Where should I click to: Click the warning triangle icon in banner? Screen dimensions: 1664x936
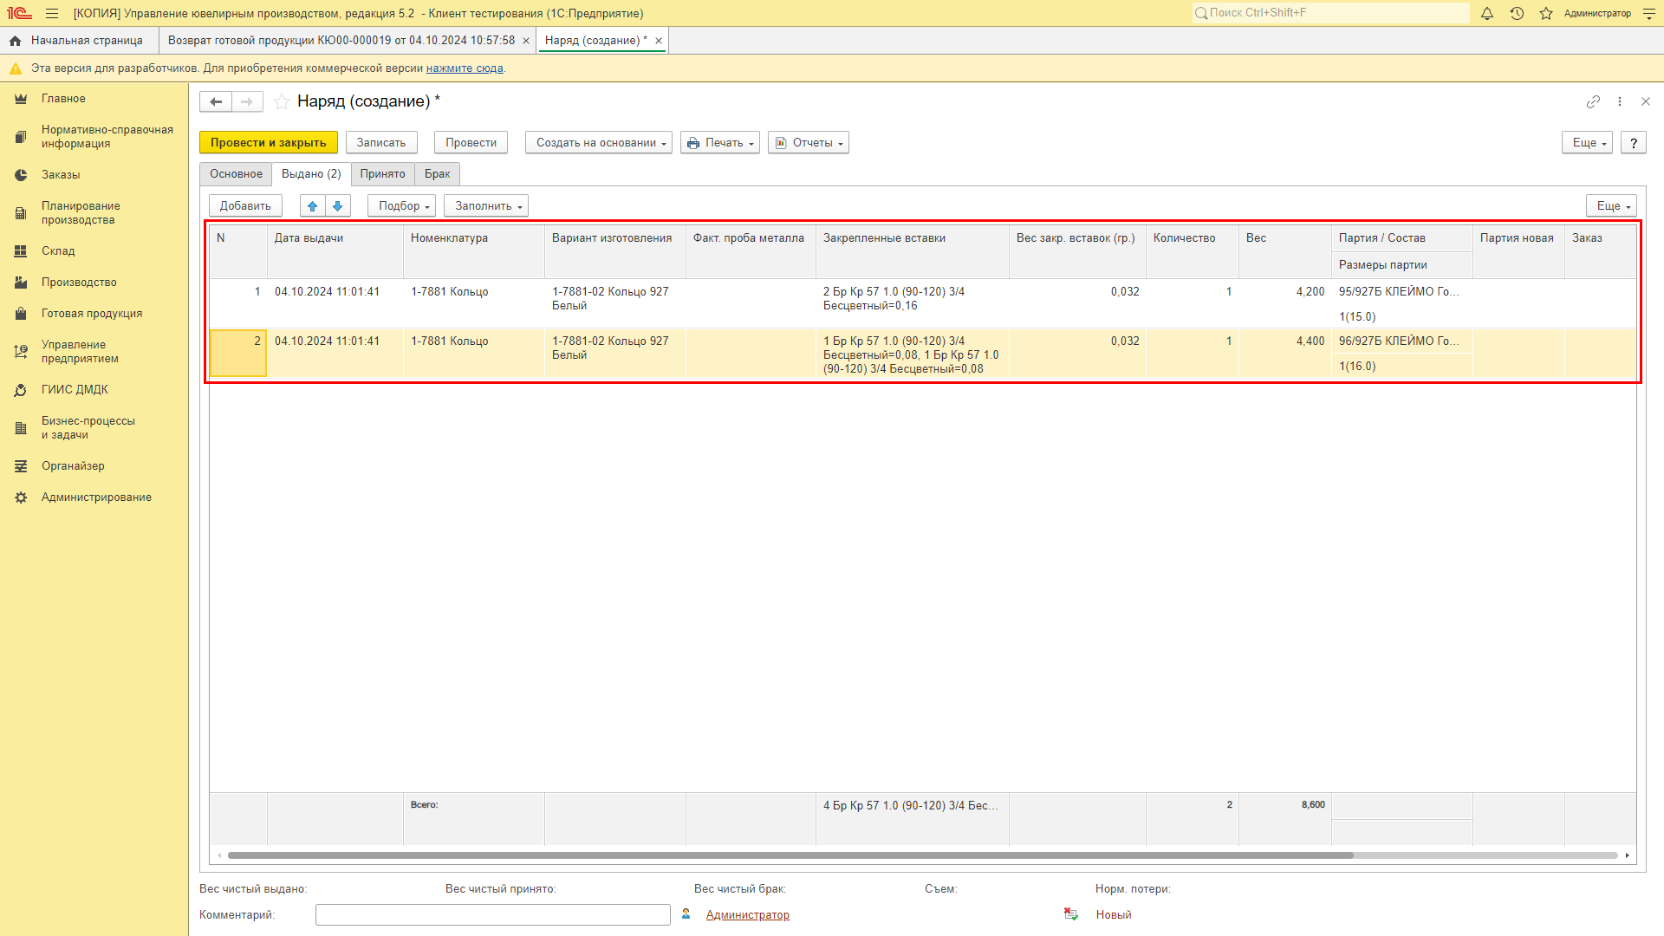16,68
